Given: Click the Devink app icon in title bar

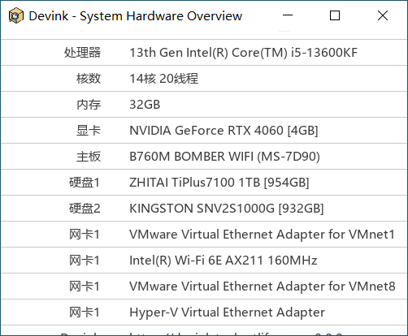Looking at the screenshot, I should pyautogui.click(x=16, y=15).
